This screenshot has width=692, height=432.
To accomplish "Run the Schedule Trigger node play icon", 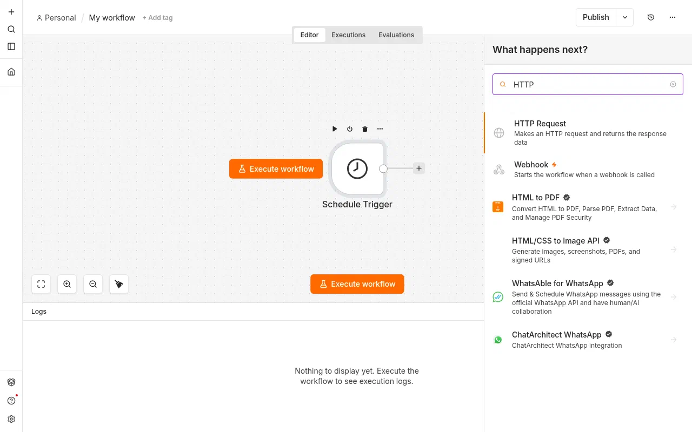I will tap(335, 129).
